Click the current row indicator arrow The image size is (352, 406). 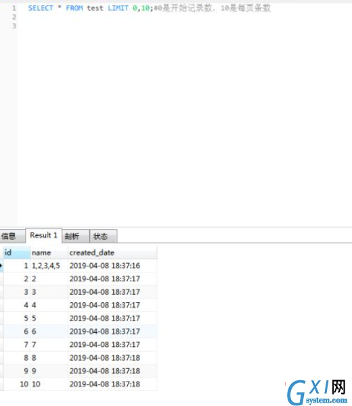(x=1, y=266)
